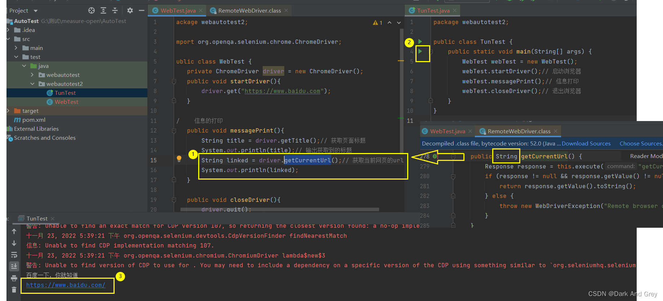Close WebTest.java tab in decompiled pane
Screen dimensions: 663x301
point(470,131)
